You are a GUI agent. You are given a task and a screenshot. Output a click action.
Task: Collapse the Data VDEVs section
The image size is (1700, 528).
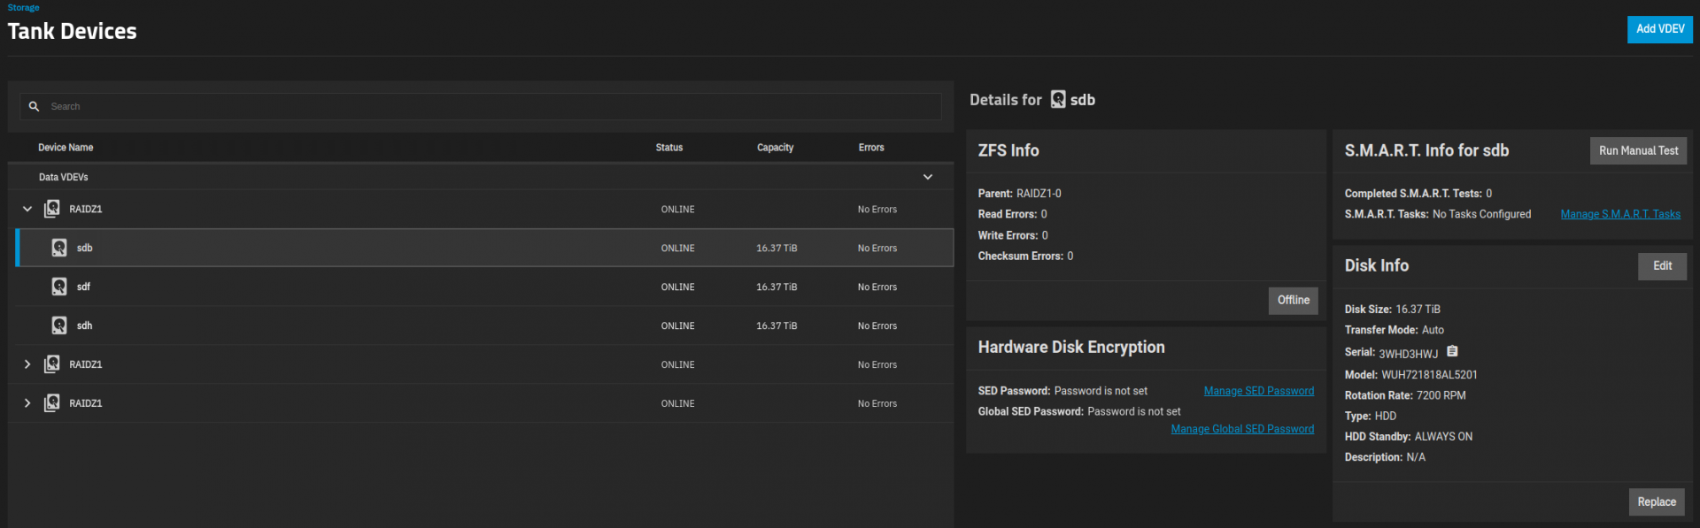click(928, 177)
